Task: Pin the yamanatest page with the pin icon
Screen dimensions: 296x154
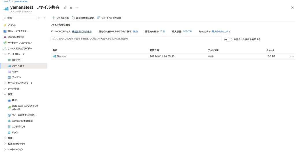Action: [x=65, y=7]
